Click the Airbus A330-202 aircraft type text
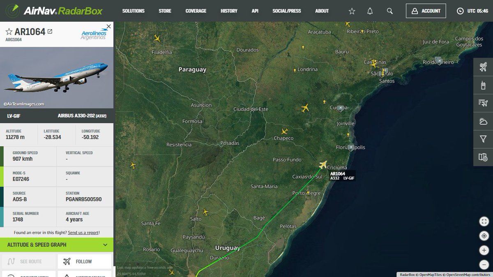The height and width of the screenshot is (277, 493). [x=81, y=116]
